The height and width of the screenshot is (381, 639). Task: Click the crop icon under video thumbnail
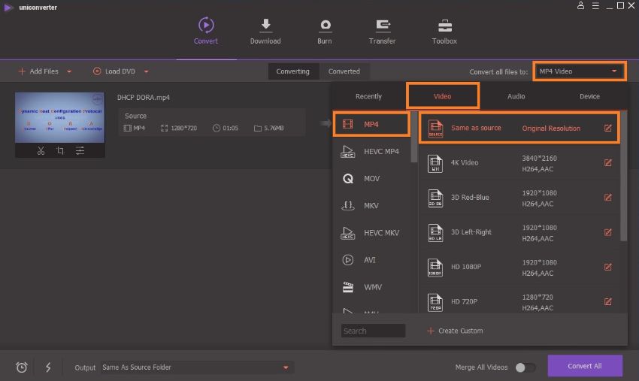60,151
